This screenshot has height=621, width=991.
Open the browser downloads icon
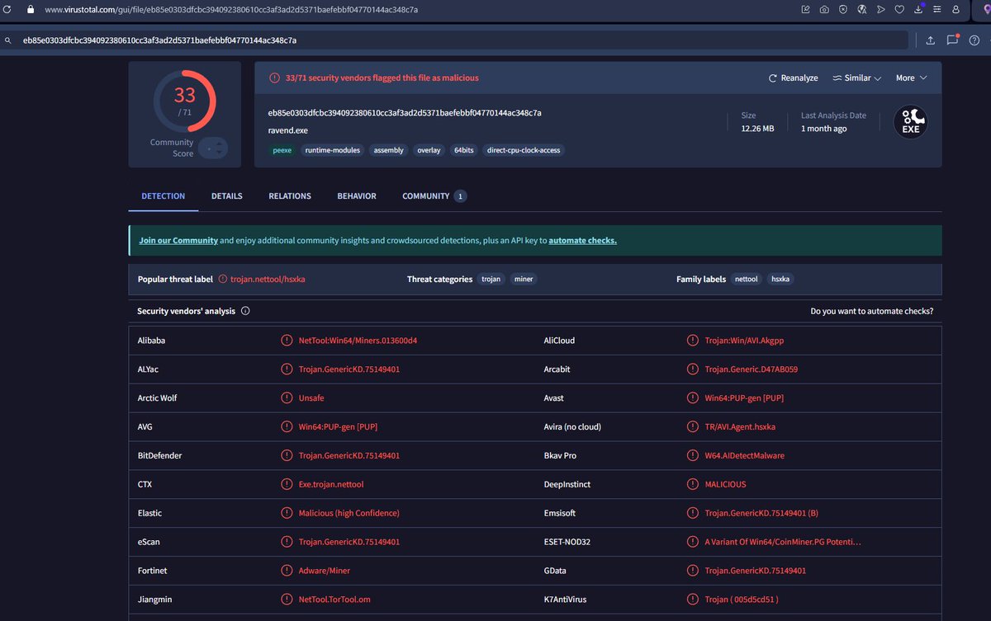click(919, 9)
